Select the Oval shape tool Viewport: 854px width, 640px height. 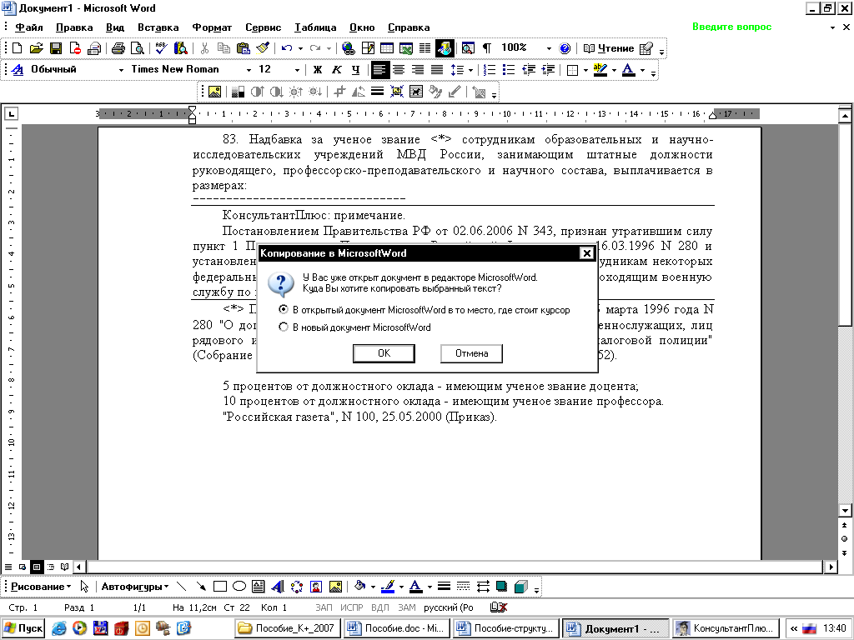click(239, 587)
